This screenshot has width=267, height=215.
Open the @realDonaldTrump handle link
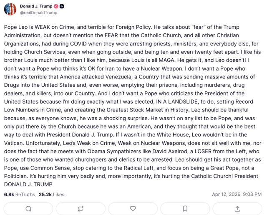(x=38, y=13)
